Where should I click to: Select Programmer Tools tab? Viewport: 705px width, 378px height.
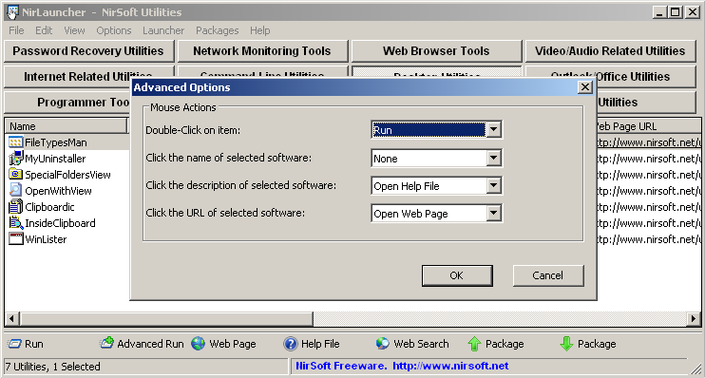coord(67,103)
